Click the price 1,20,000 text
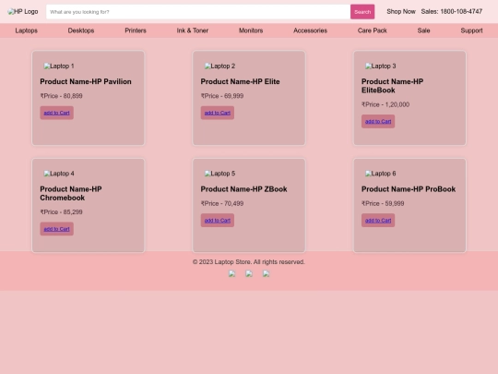This screenshot has width=498, height=374. tap(385, 104)
